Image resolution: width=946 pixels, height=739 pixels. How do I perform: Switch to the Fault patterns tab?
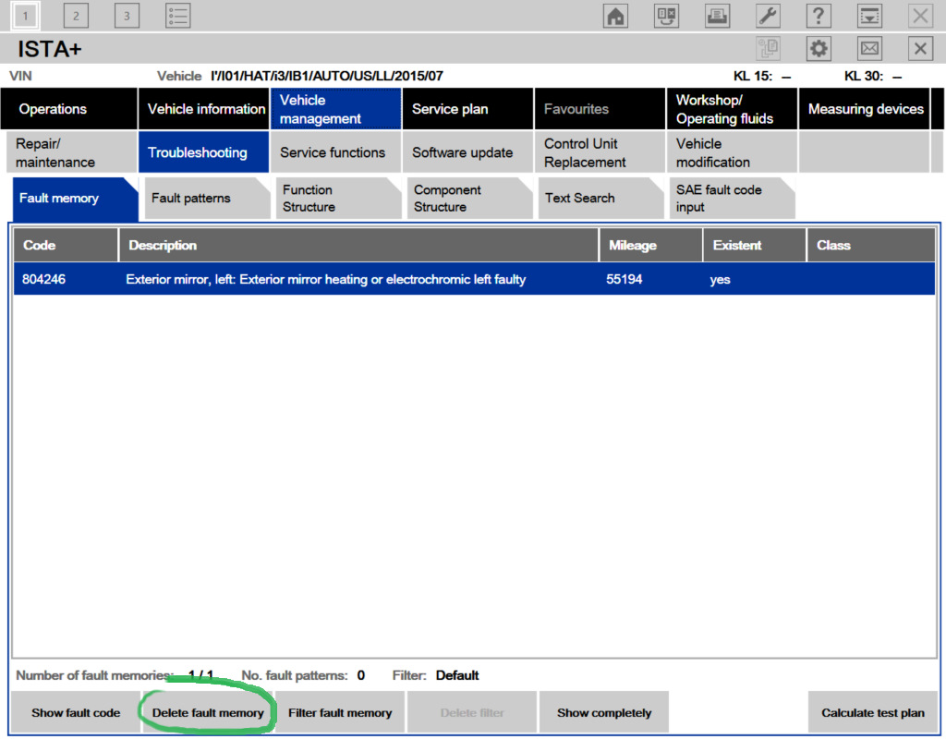click(191, 198)
